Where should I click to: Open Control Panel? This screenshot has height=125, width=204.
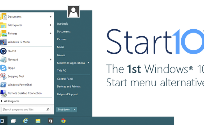pyautogui.click(x=65, y=79)
